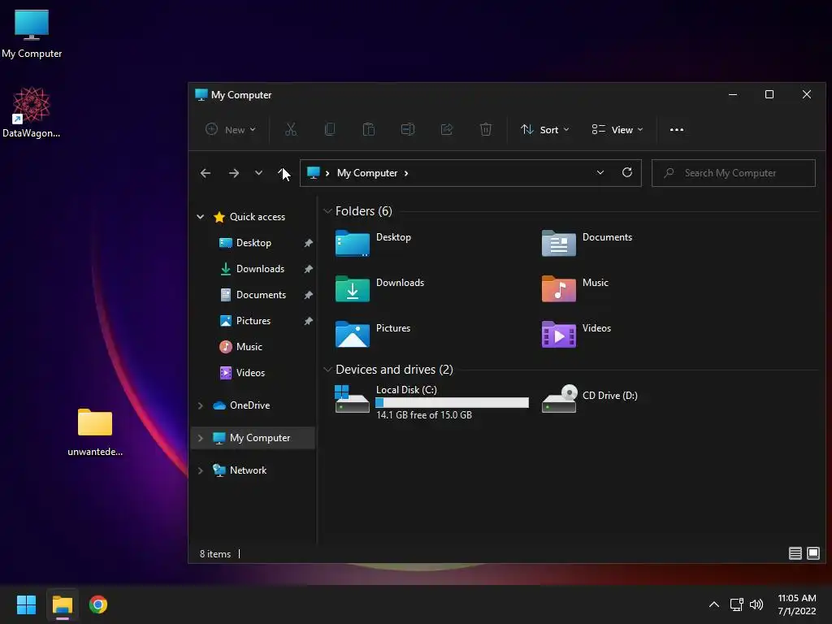
Task: Select the Local Disk (C:) drive
Action: pyautogui.click(x=431, y=401)
